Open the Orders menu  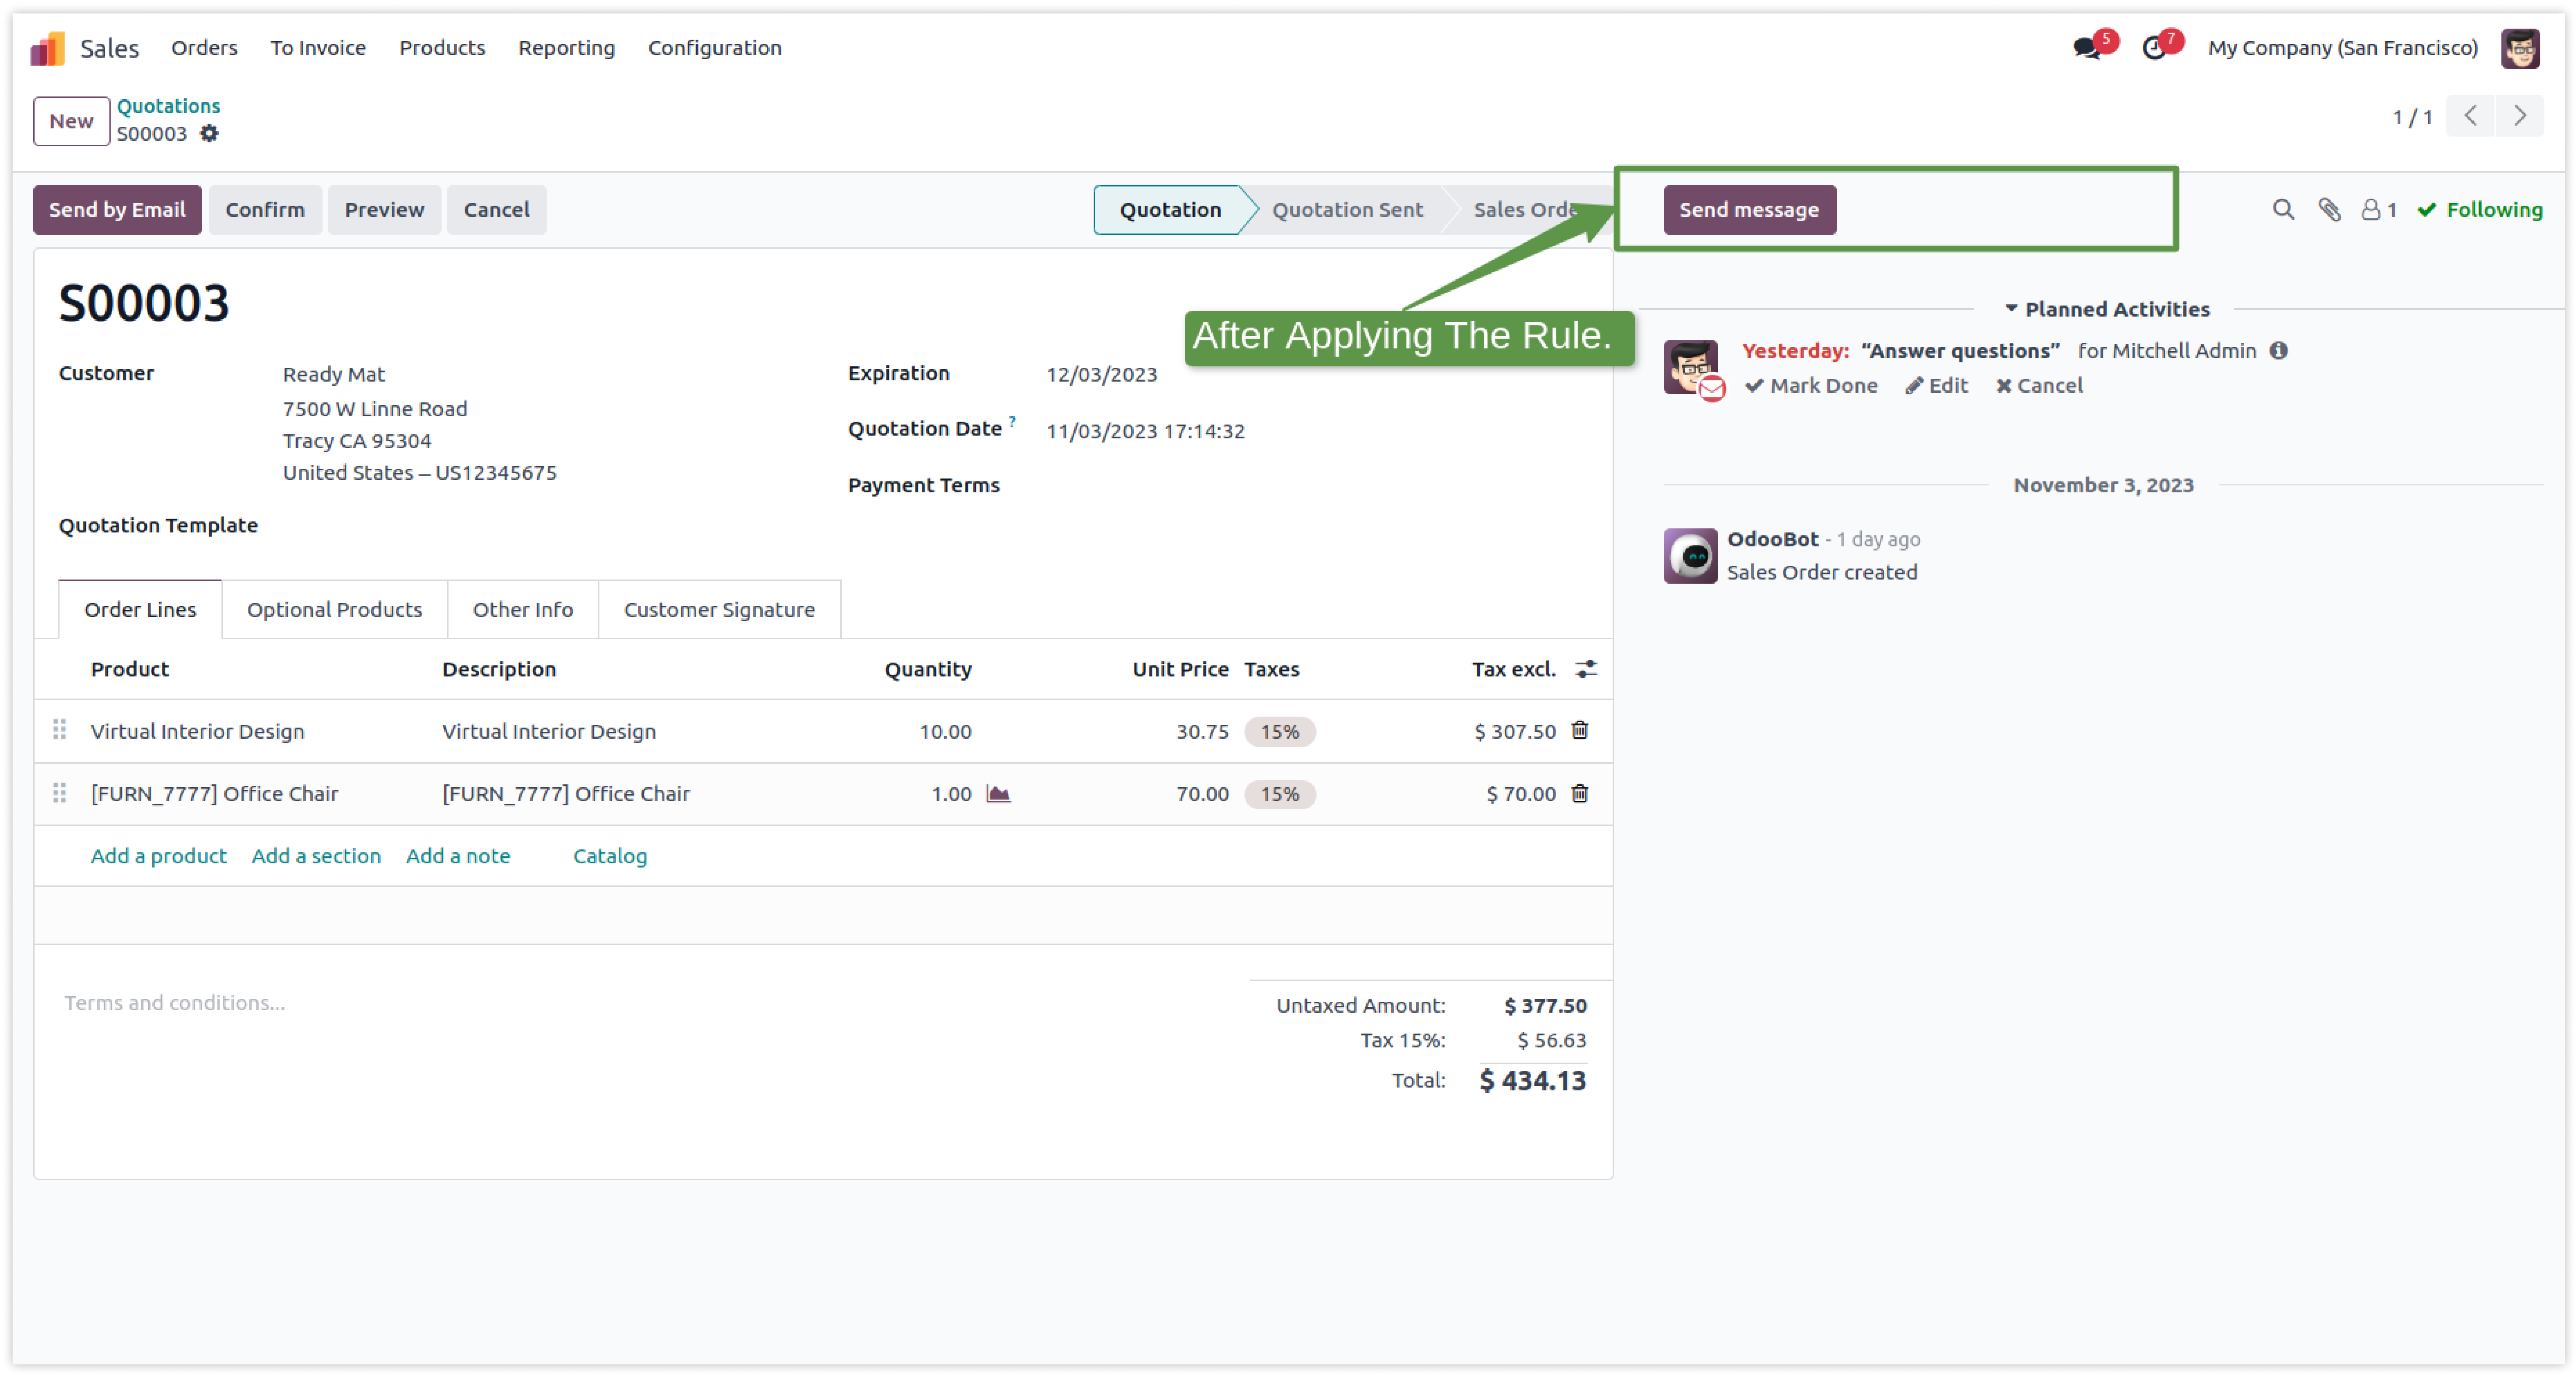204,48
